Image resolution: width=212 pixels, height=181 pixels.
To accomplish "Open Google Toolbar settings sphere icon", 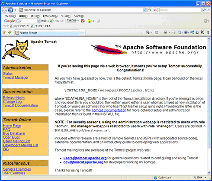I will point(206,21).
